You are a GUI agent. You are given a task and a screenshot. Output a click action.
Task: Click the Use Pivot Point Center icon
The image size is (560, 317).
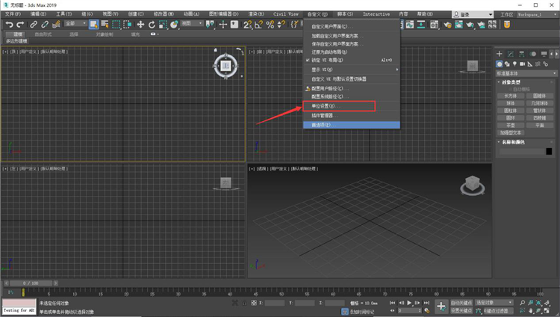pyautogui.click(x=211, y=25)
